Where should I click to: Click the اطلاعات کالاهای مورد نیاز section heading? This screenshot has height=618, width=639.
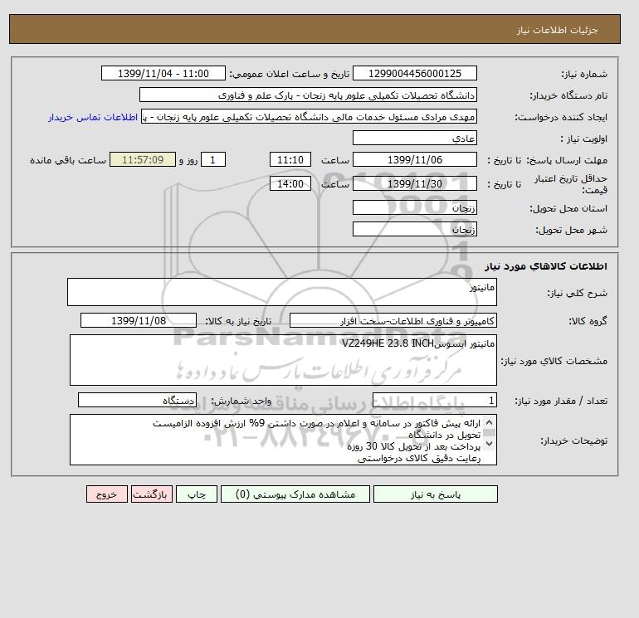tap(546, 266)
